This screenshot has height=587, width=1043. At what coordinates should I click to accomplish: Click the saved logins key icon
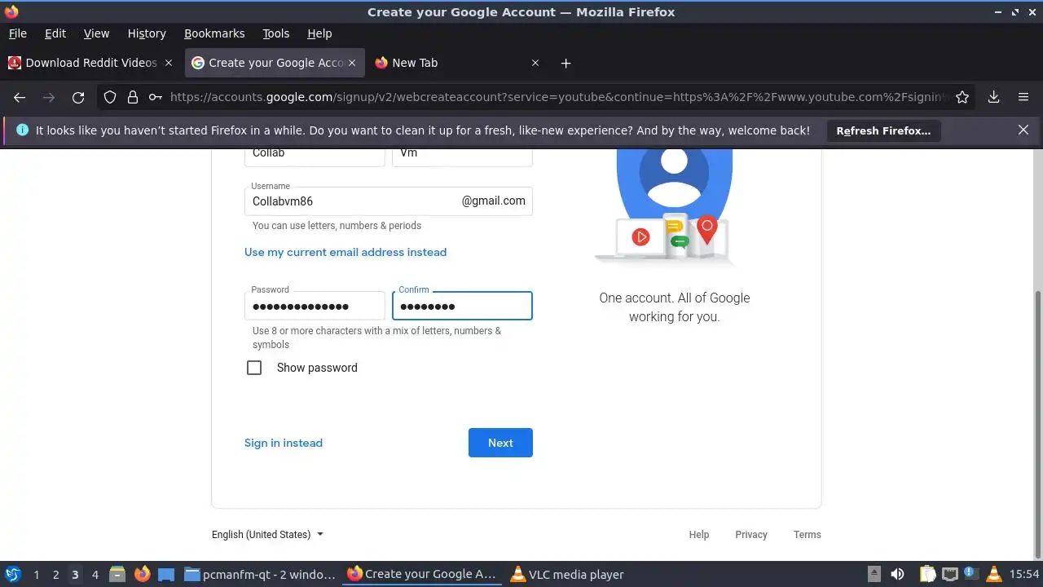tap(155, 97)
